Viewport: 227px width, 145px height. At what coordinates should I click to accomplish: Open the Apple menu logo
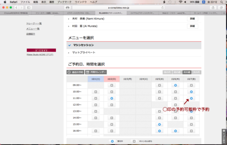point(5,2)
